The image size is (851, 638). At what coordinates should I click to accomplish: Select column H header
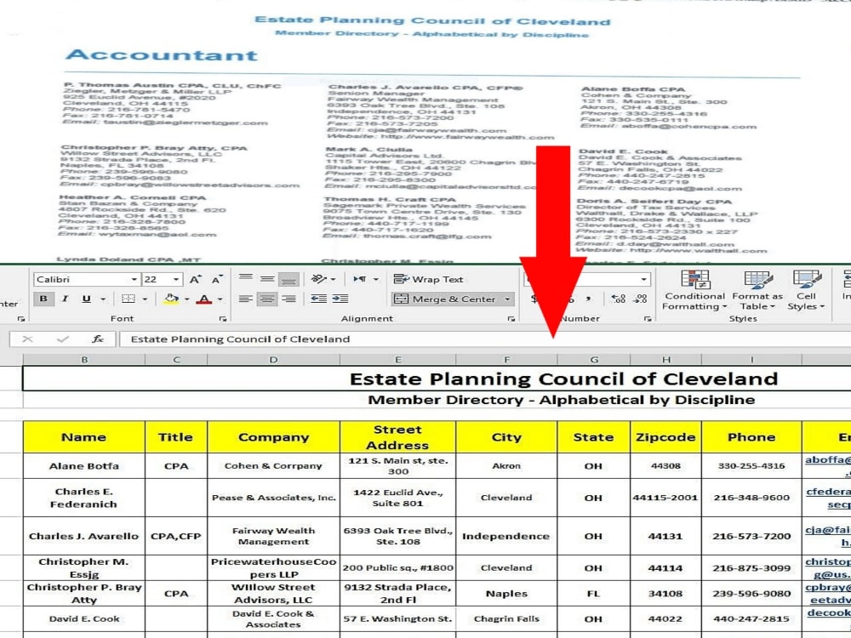click(666, 360)
